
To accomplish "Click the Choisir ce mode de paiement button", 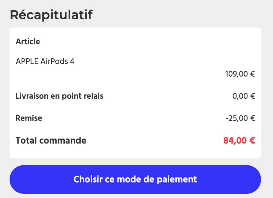I will click(x=135, y=179).
